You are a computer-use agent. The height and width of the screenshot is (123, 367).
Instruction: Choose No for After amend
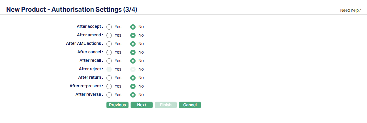[x=133, y=35]
